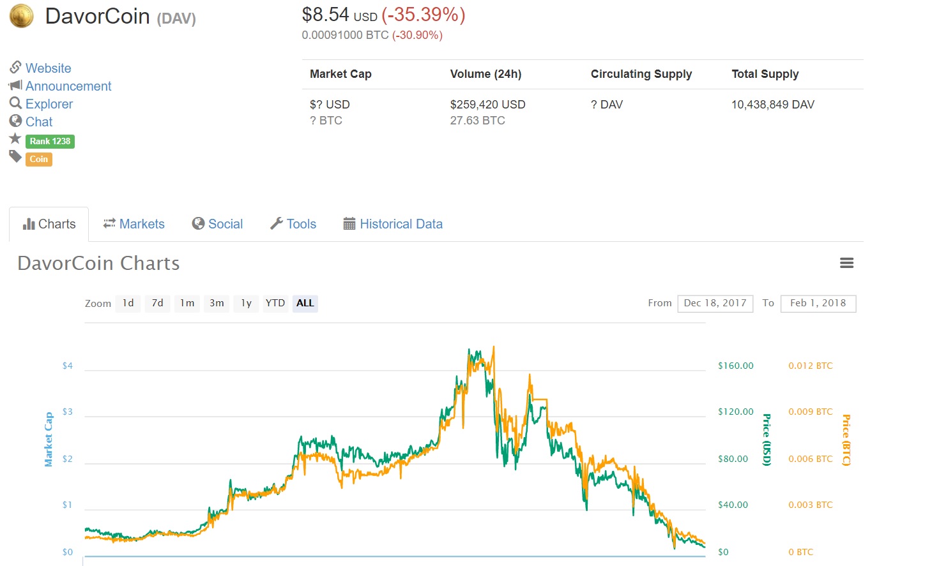This screenshot has height=566, width=932.
Task: Open the chart hamburger context menu
Action: click(846, 263)
